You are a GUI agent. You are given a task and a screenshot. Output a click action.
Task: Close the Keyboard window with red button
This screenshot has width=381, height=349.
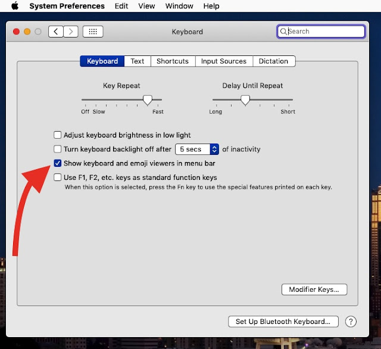tap(16, 32)
